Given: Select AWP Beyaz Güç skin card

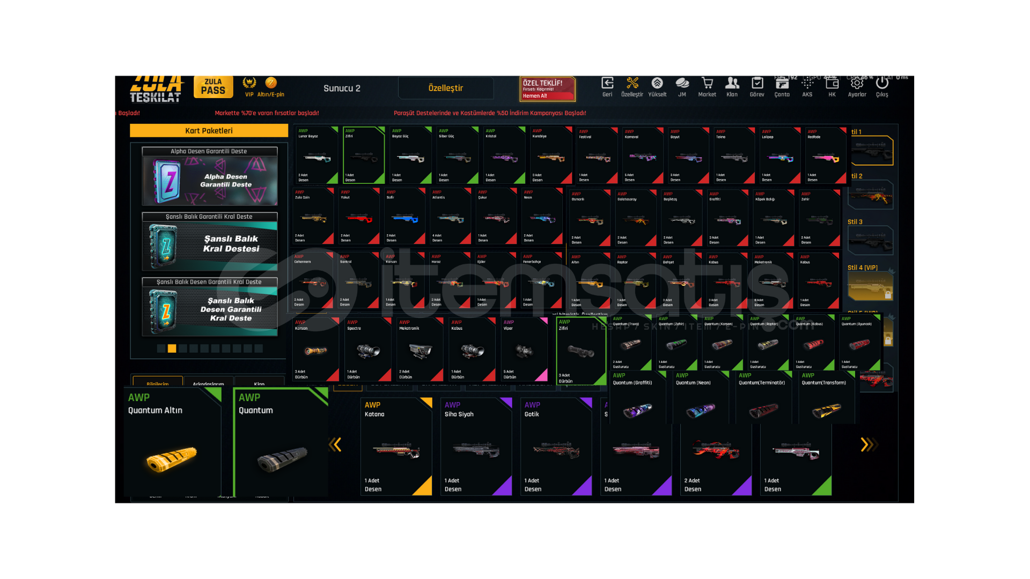Looking at the screenshot, I should 411,155.
